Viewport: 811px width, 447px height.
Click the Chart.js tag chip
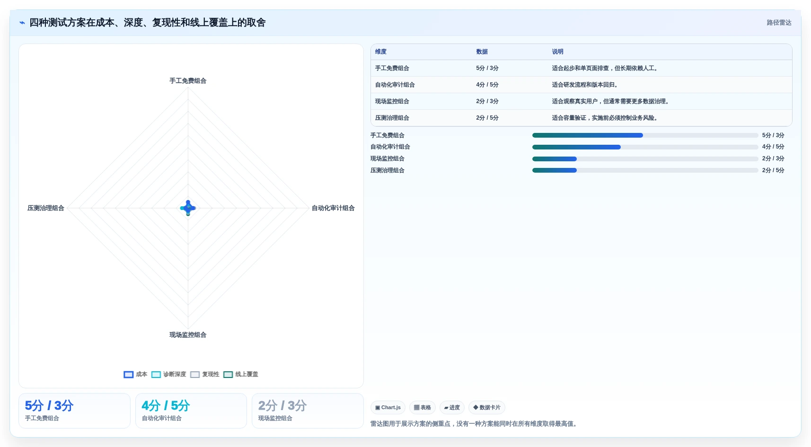(388, 408)
